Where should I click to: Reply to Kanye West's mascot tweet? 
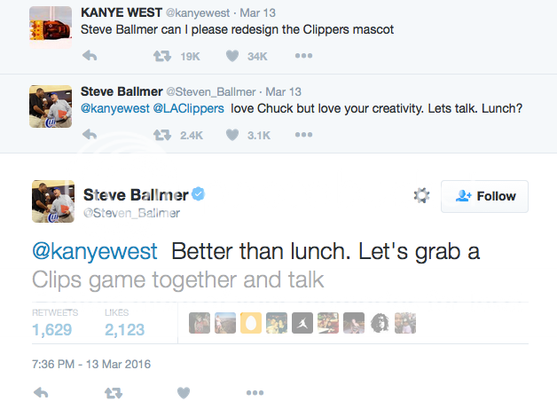89,56
